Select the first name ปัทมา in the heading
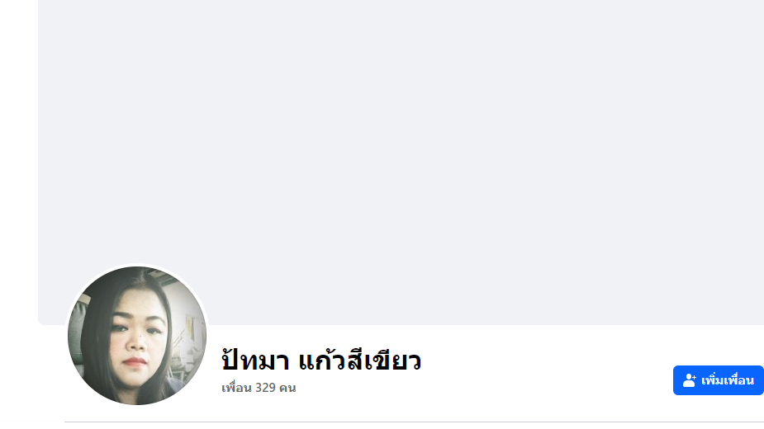 [255, 361]
